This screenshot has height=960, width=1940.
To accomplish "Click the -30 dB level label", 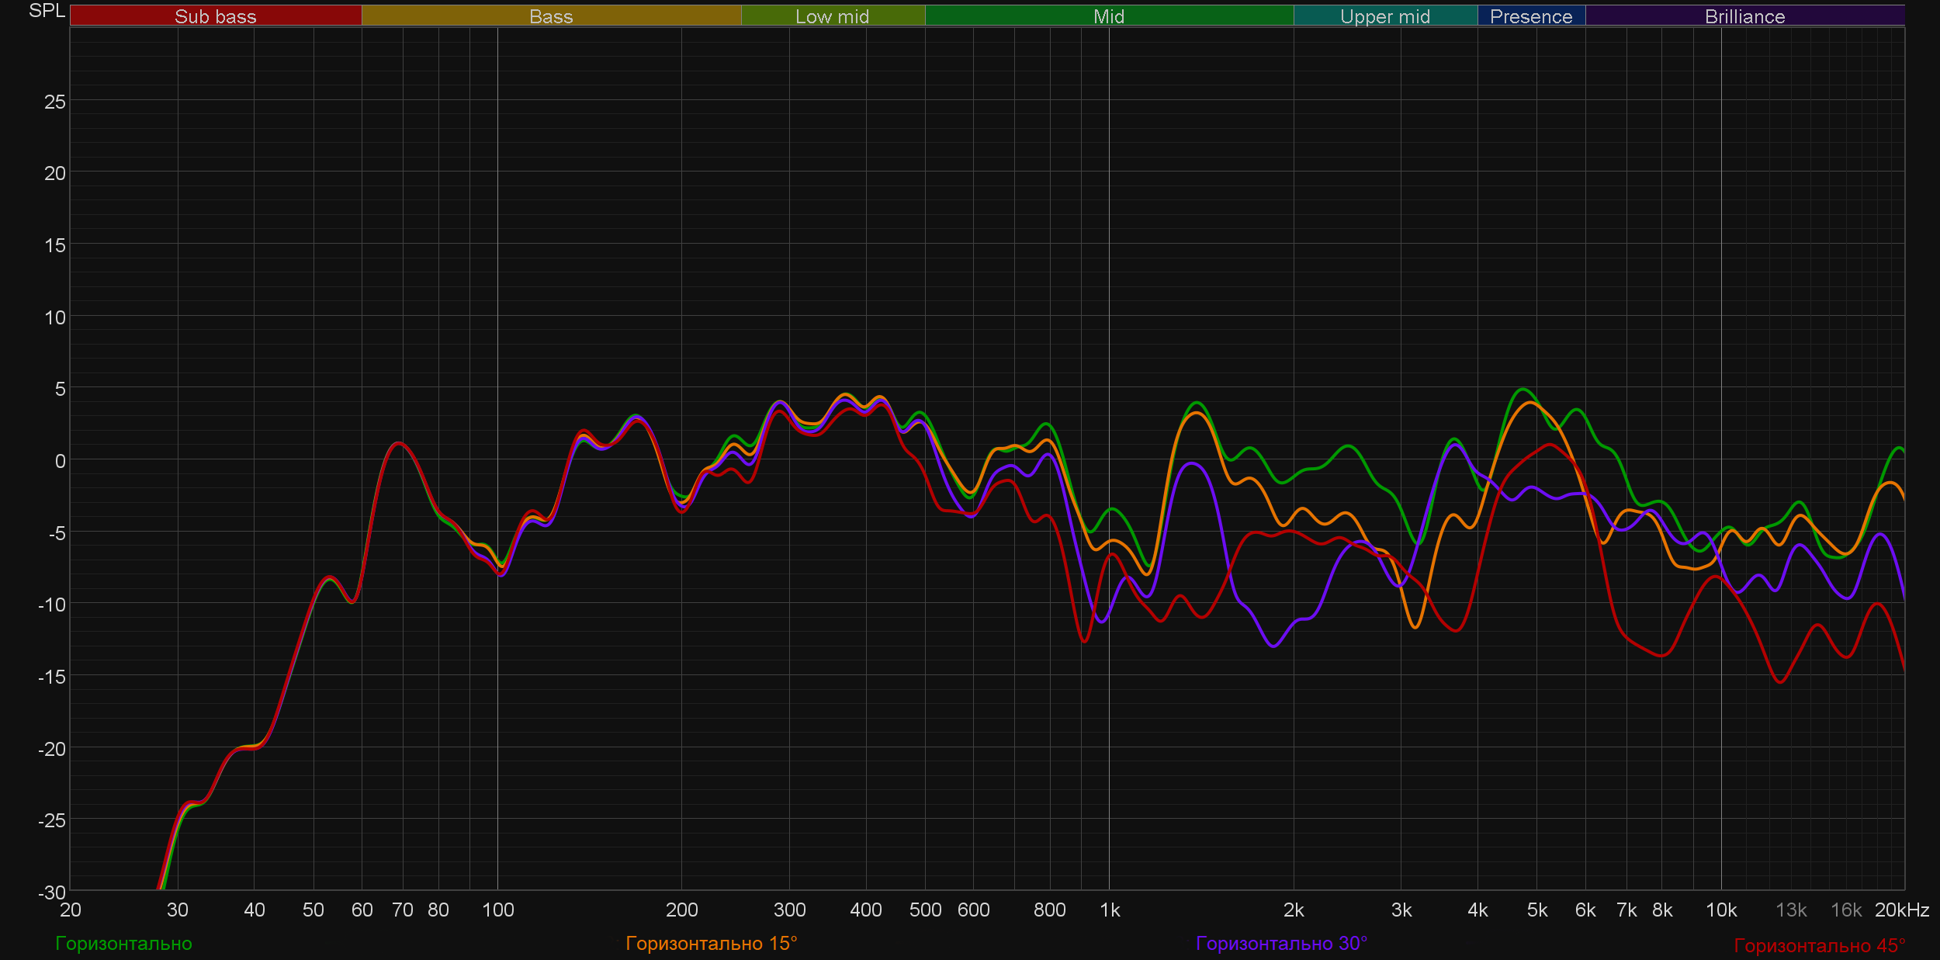I will pyautogui.click(x=52, y=892).
